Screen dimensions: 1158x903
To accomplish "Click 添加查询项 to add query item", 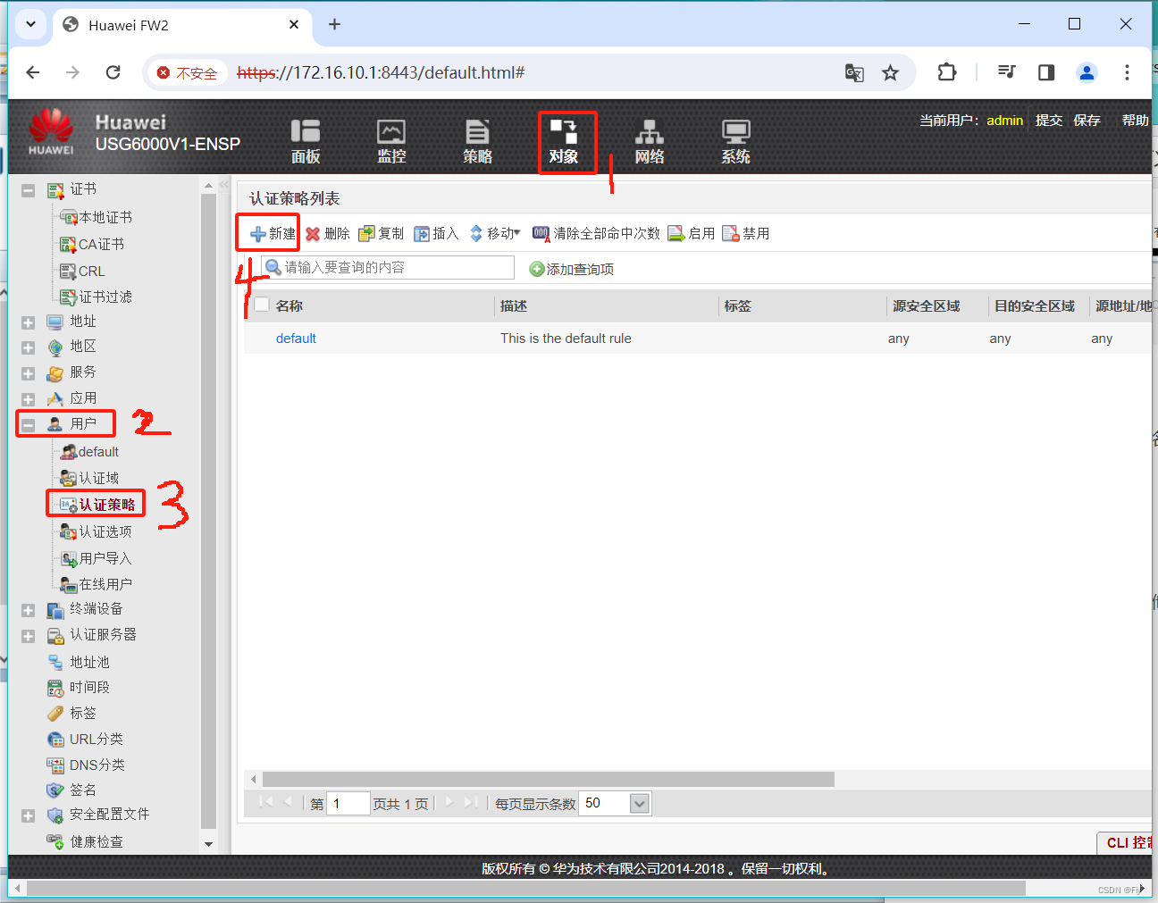I will point(572,269).
